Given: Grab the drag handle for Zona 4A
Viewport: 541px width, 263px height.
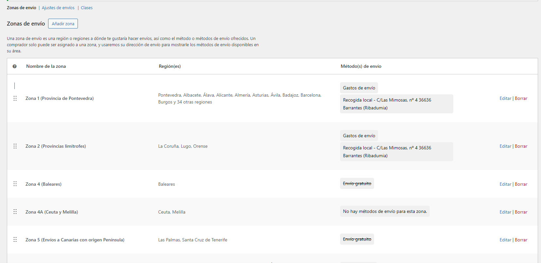Looking at the screenshot, I should 15,212.
